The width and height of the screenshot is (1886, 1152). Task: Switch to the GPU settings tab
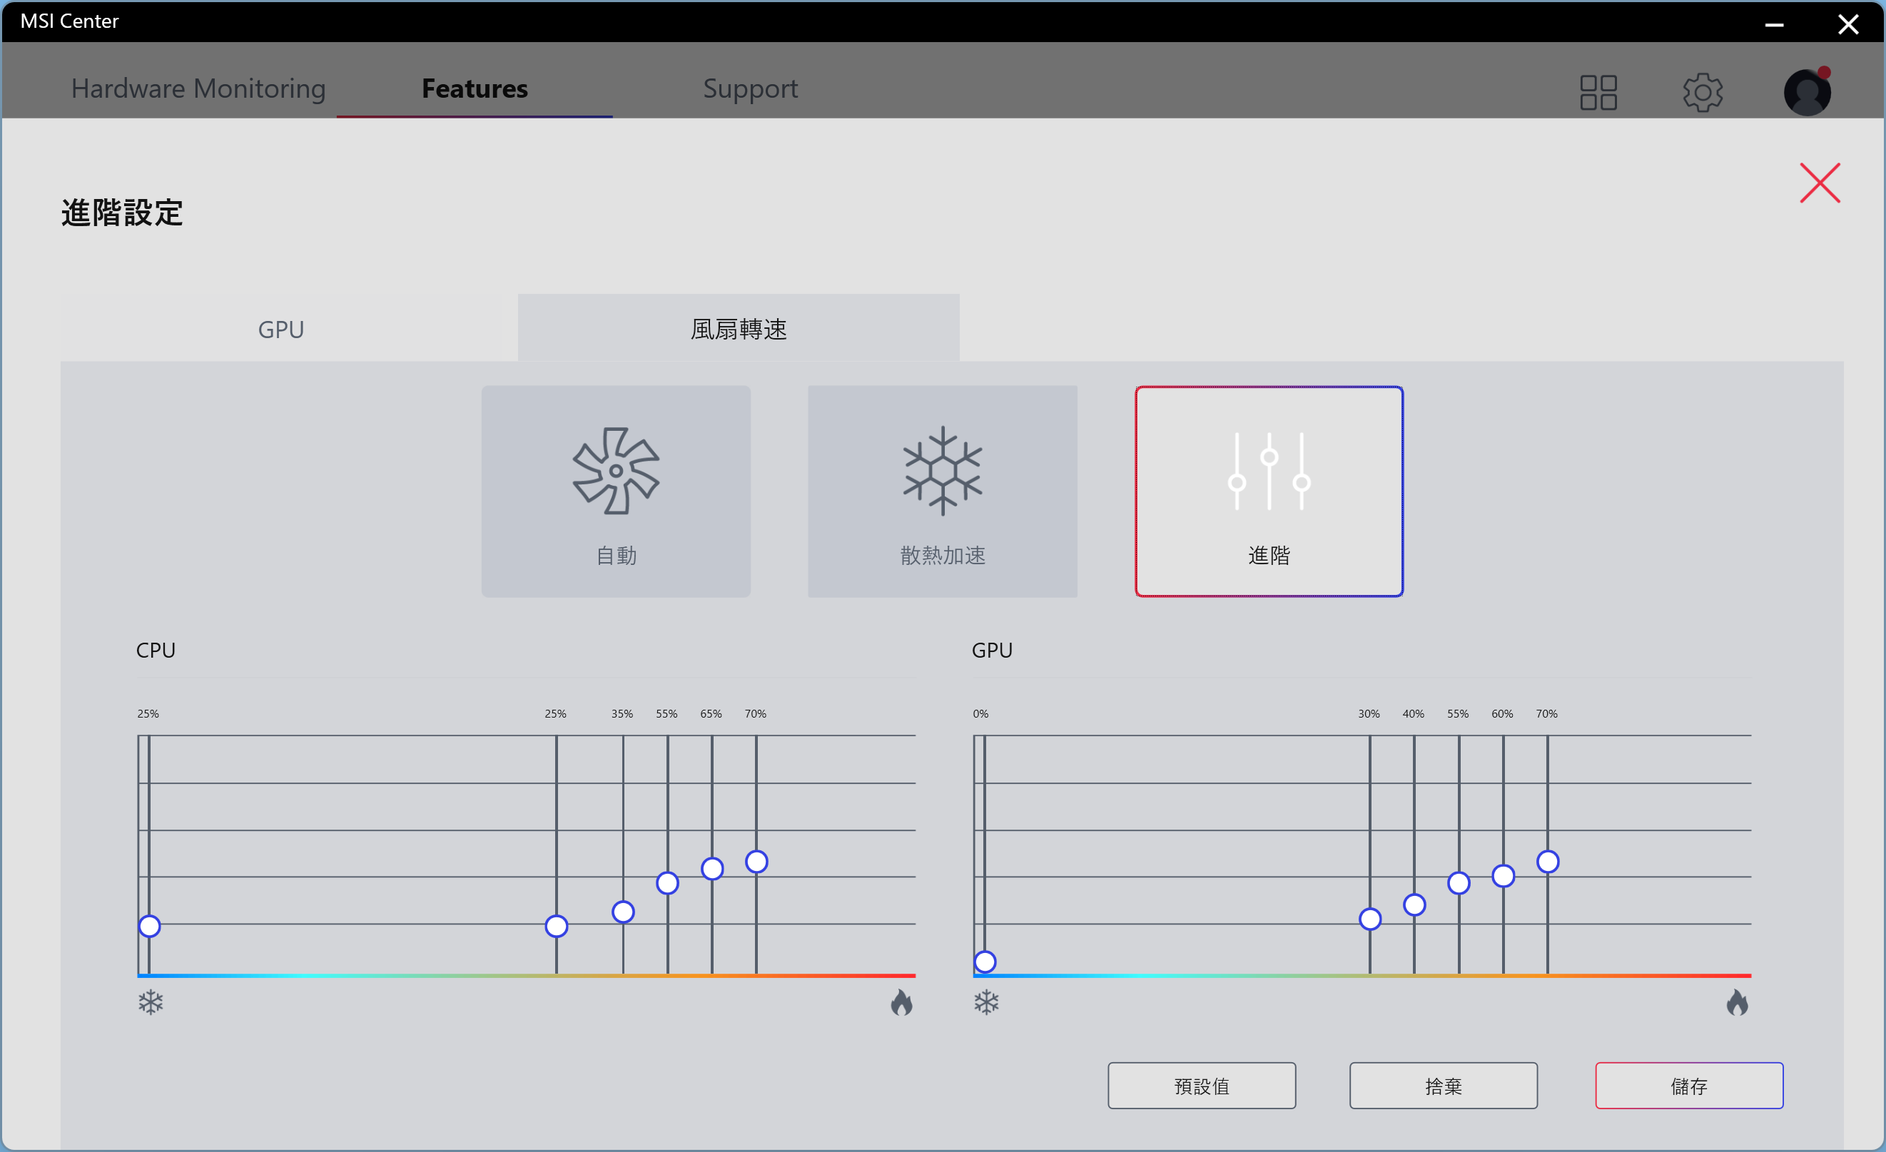[281, 329]
